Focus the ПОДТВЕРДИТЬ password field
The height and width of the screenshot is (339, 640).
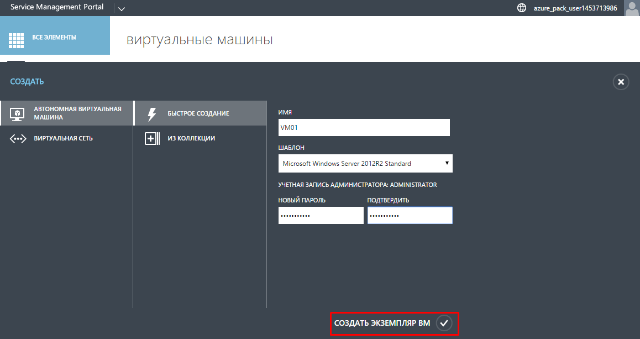pos(410,216)
